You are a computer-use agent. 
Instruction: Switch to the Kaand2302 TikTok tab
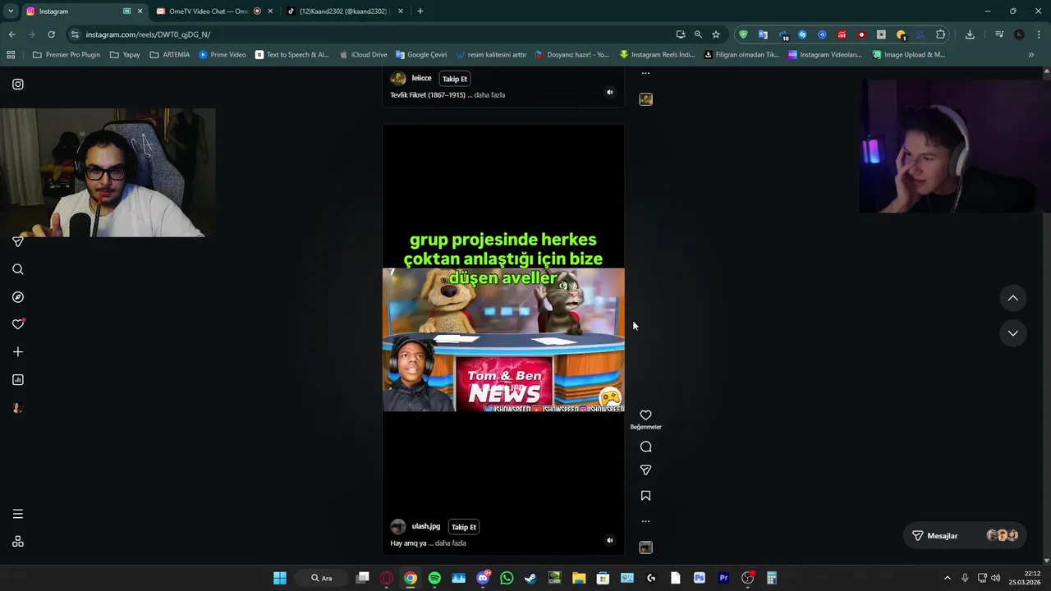[x=343, y=11]
